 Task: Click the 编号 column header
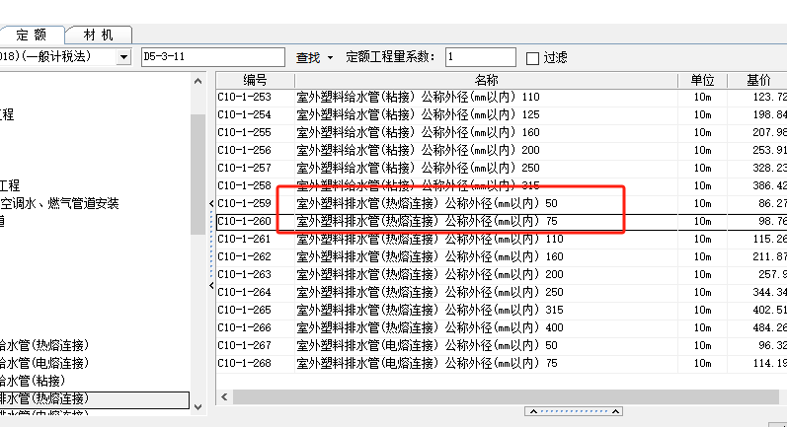(255, 80)
